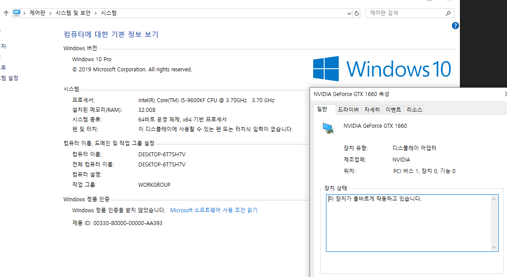Click the processor value Intel(R) Core(TM) i5-9600KF
The height and width of the screenshot is (277, 507).
pos(206,100)
